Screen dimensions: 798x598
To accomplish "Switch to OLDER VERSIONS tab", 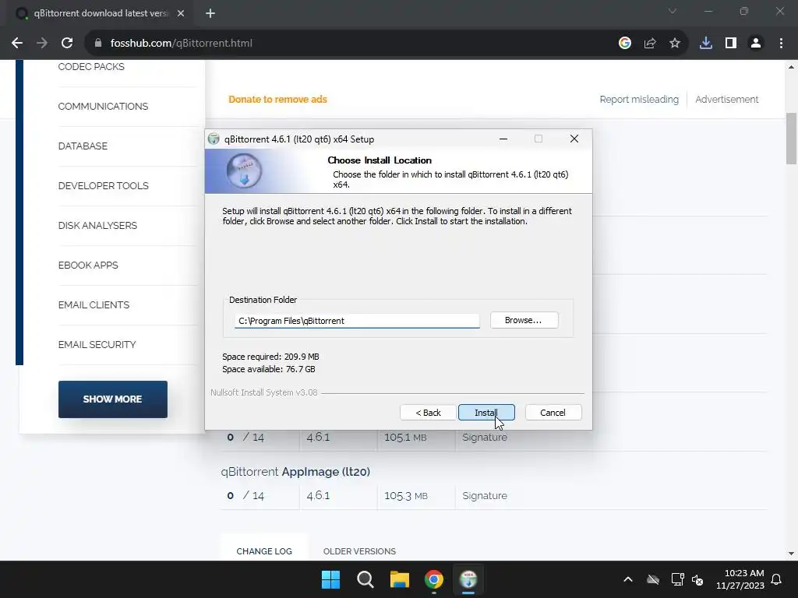I will pos(359,551).
